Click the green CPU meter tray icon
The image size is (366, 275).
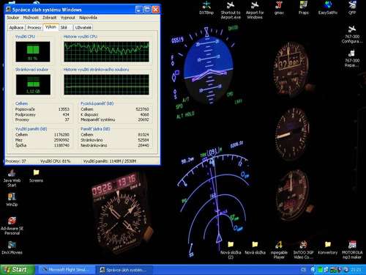320,270
